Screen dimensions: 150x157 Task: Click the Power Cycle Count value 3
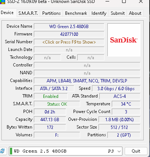coord(126,112)
